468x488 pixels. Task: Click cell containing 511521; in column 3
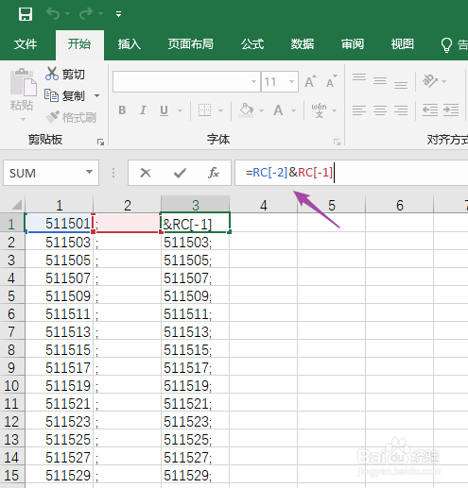click(x=196, y=404)
